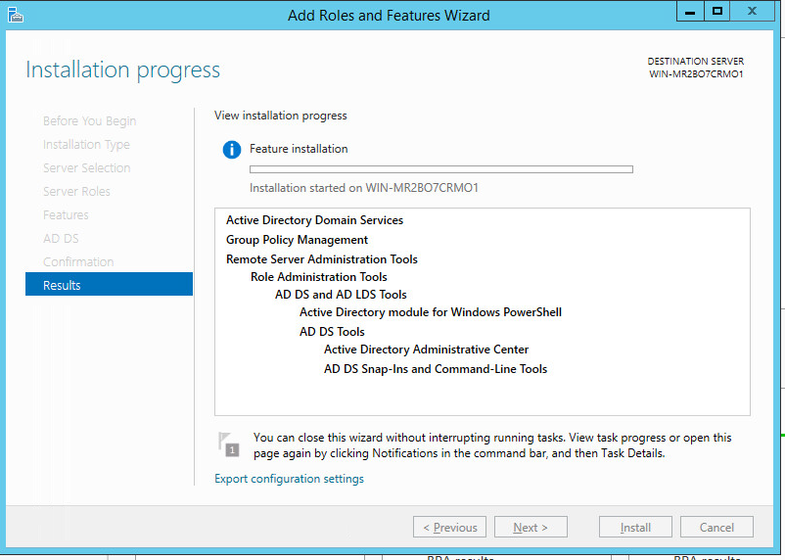
Task: Select the Results step in the sidebar
Action: (109, 285)
